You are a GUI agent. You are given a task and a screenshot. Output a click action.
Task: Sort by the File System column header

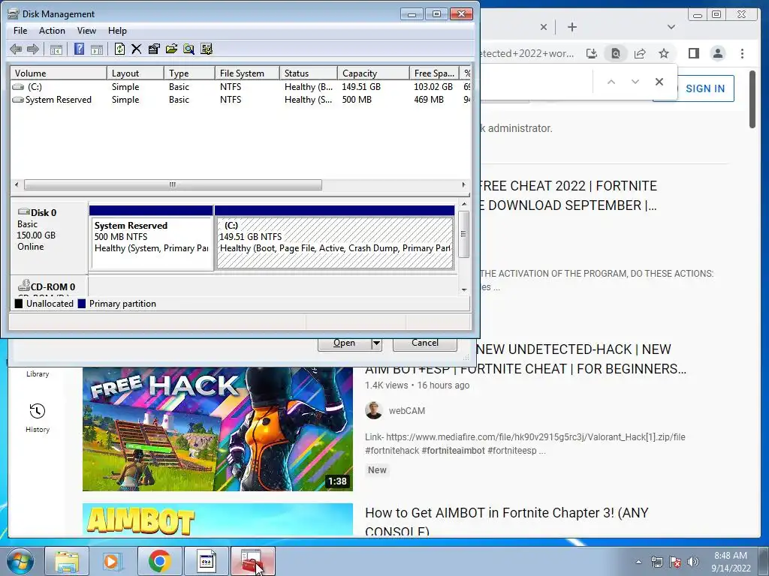pyautogui.click(x=247, y=73)
